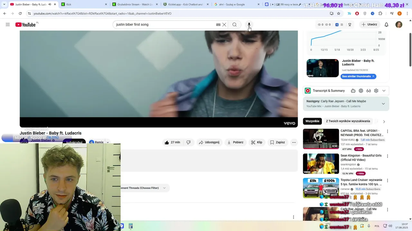Image resolution: width=412 pixels, height=231 pixels.
Task: Click the POL language indicator in taskbar
Action: [x=377, y=226]
